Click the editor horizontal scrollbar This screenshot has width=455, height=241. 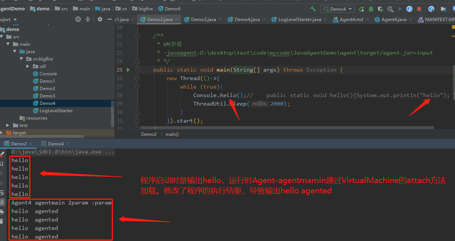287,127
